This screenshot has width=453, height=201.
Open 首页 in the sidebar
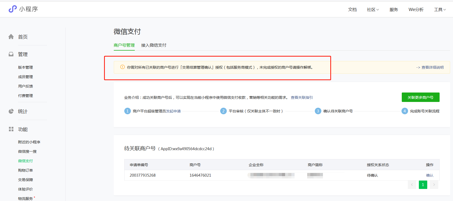(23, 37)
